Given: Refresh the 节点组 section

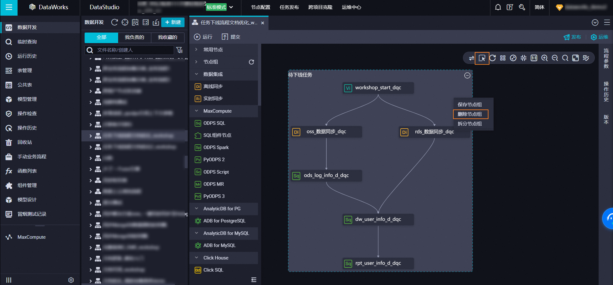Looking at the screenshot, I should pyautogui.click(x=251, y=62).
